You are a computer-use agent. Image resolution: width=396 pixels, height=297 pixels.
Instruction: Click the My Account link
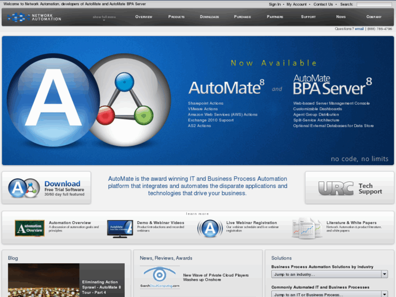pyautogui.click(x=296, y=4)
